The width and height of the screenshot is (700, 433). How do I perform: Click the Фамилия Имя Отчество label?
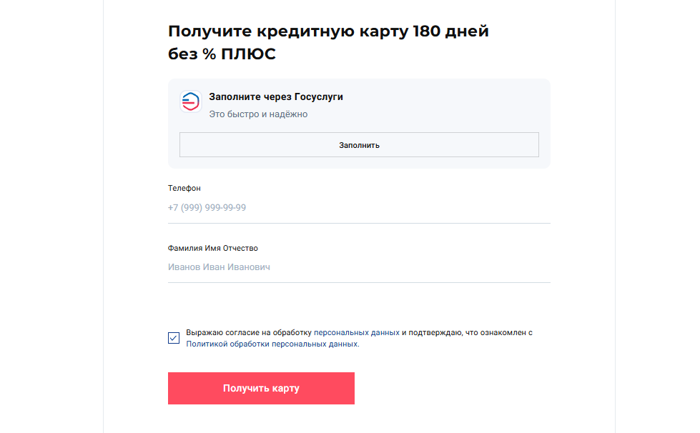(x=213, y=248)
